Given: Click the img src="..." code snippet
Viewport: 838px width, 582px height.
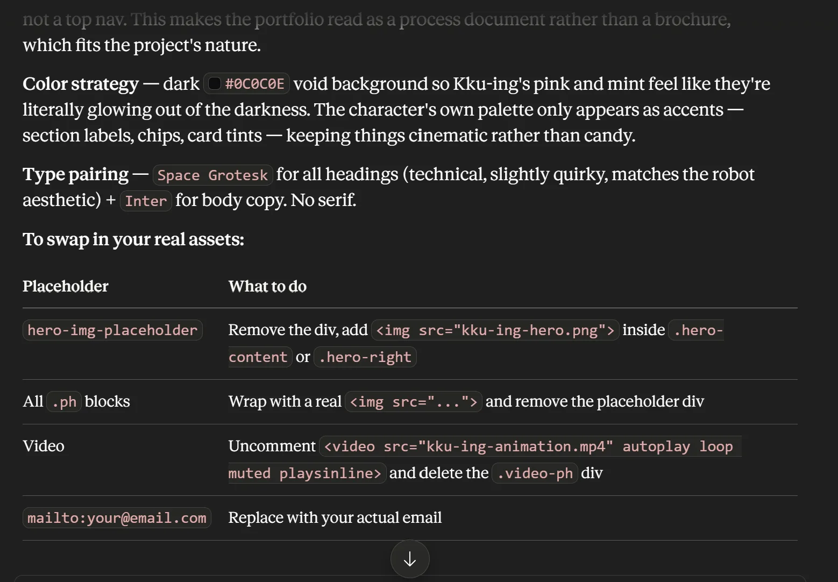Looking at the screenshot, I should [x=414, y=402].
